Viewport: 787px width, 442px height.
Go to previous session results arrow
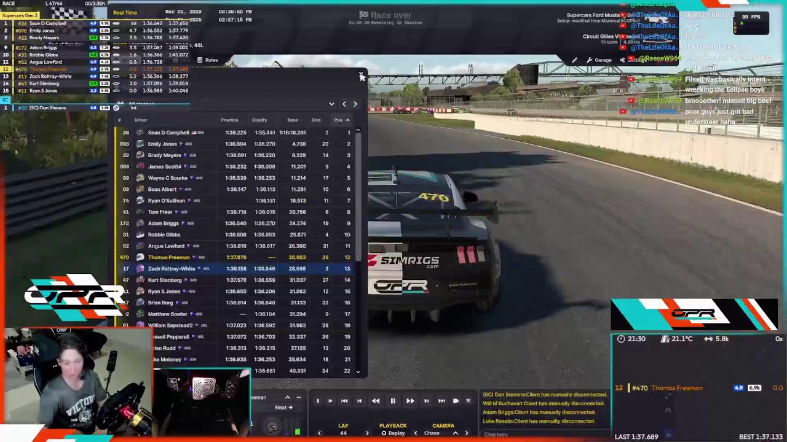pyautogui.click(x=344, y=104)
